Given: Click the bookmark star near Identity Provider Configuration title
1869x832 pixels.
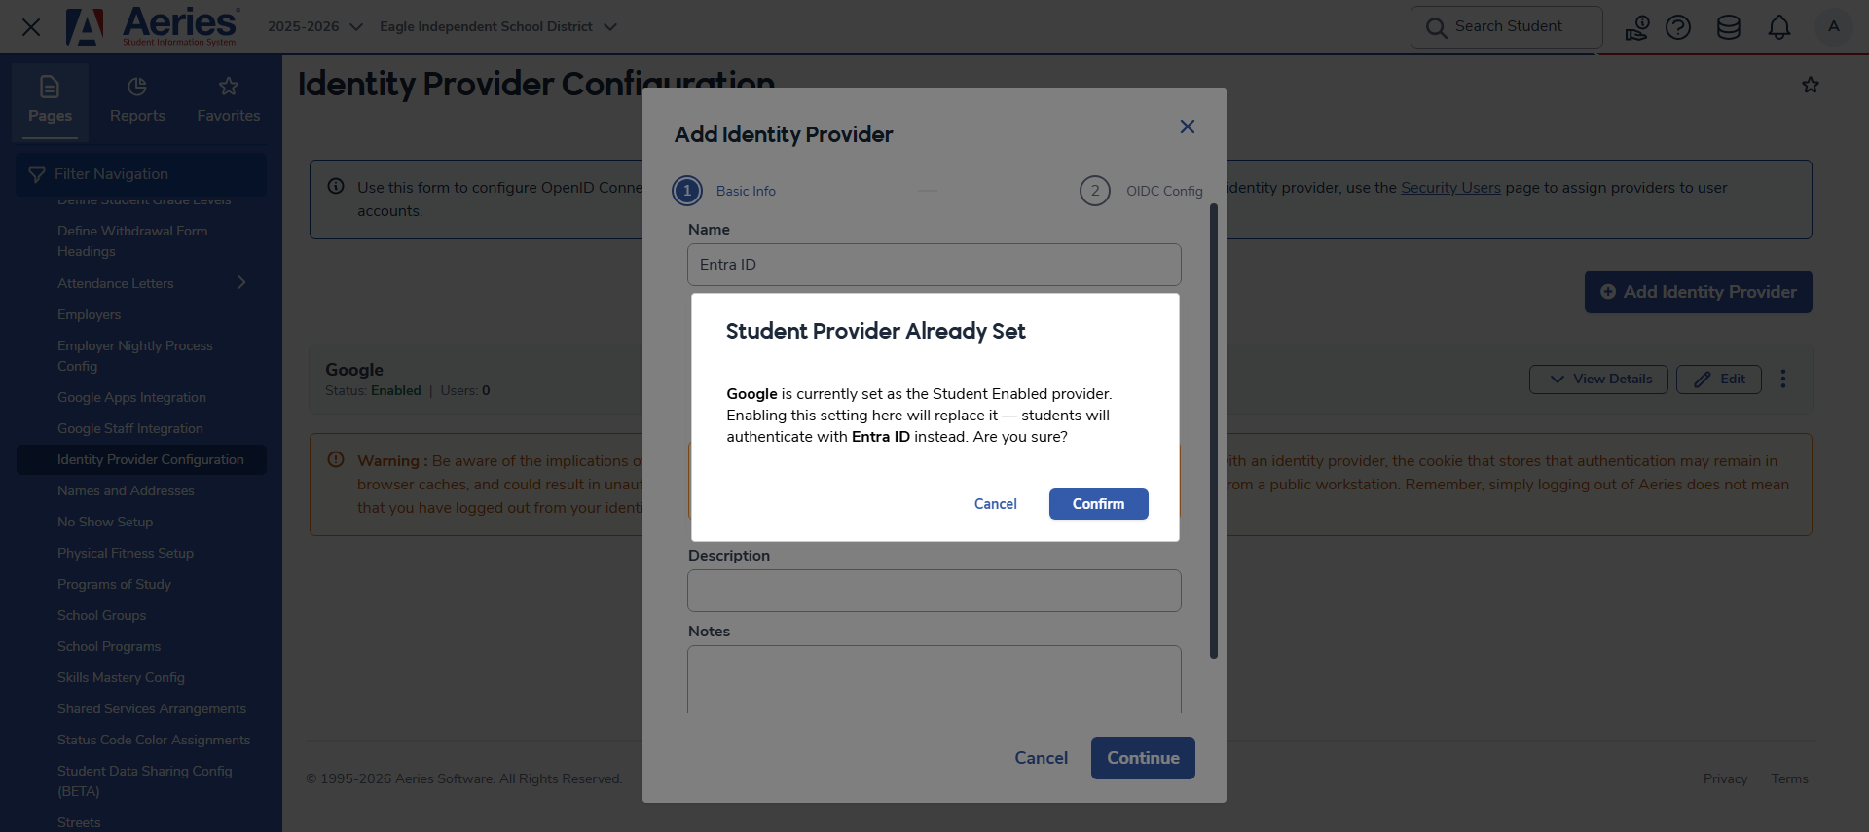Looking at the screenshot, I should pyautogui.click(x=1812, y=85).
